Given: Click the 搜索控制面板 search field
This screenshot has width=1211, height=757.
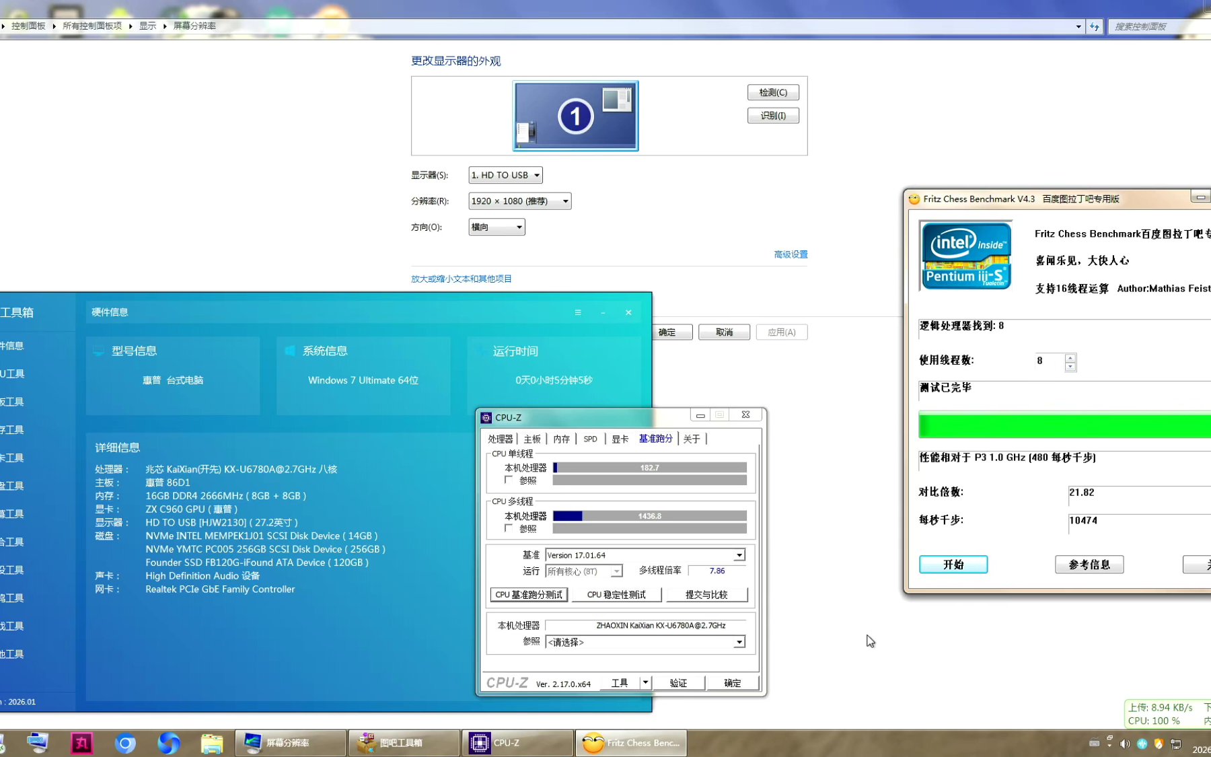Looking at the screenshot, I should point(1159,26).
